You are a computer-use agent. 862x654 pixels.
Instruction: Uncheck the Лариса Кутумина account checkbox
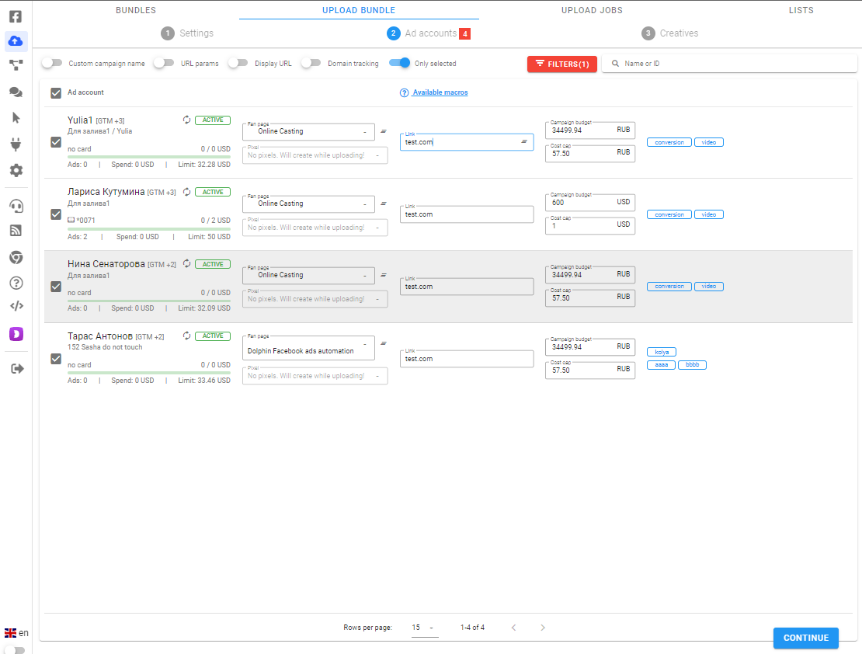tap(56, 214)
